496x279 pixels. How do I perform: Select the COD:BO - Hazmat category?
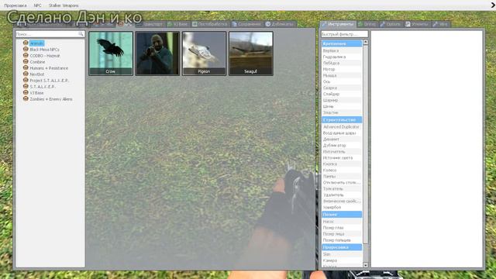(x=45, y=56)
